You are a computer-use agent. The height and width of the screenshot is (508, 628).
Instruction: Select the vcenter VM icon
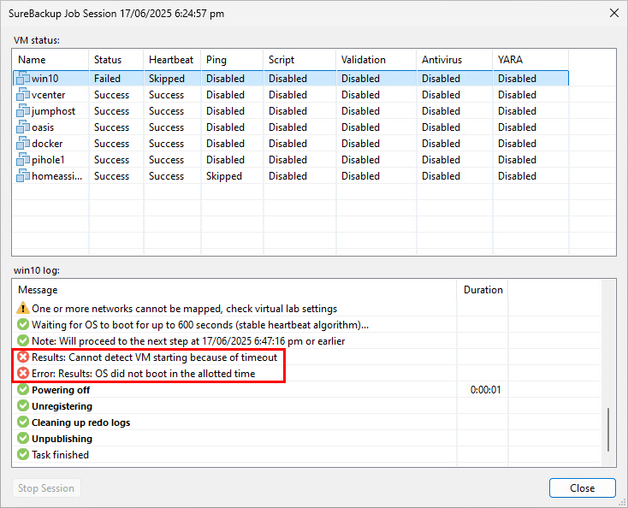click(x=23, y=95)
